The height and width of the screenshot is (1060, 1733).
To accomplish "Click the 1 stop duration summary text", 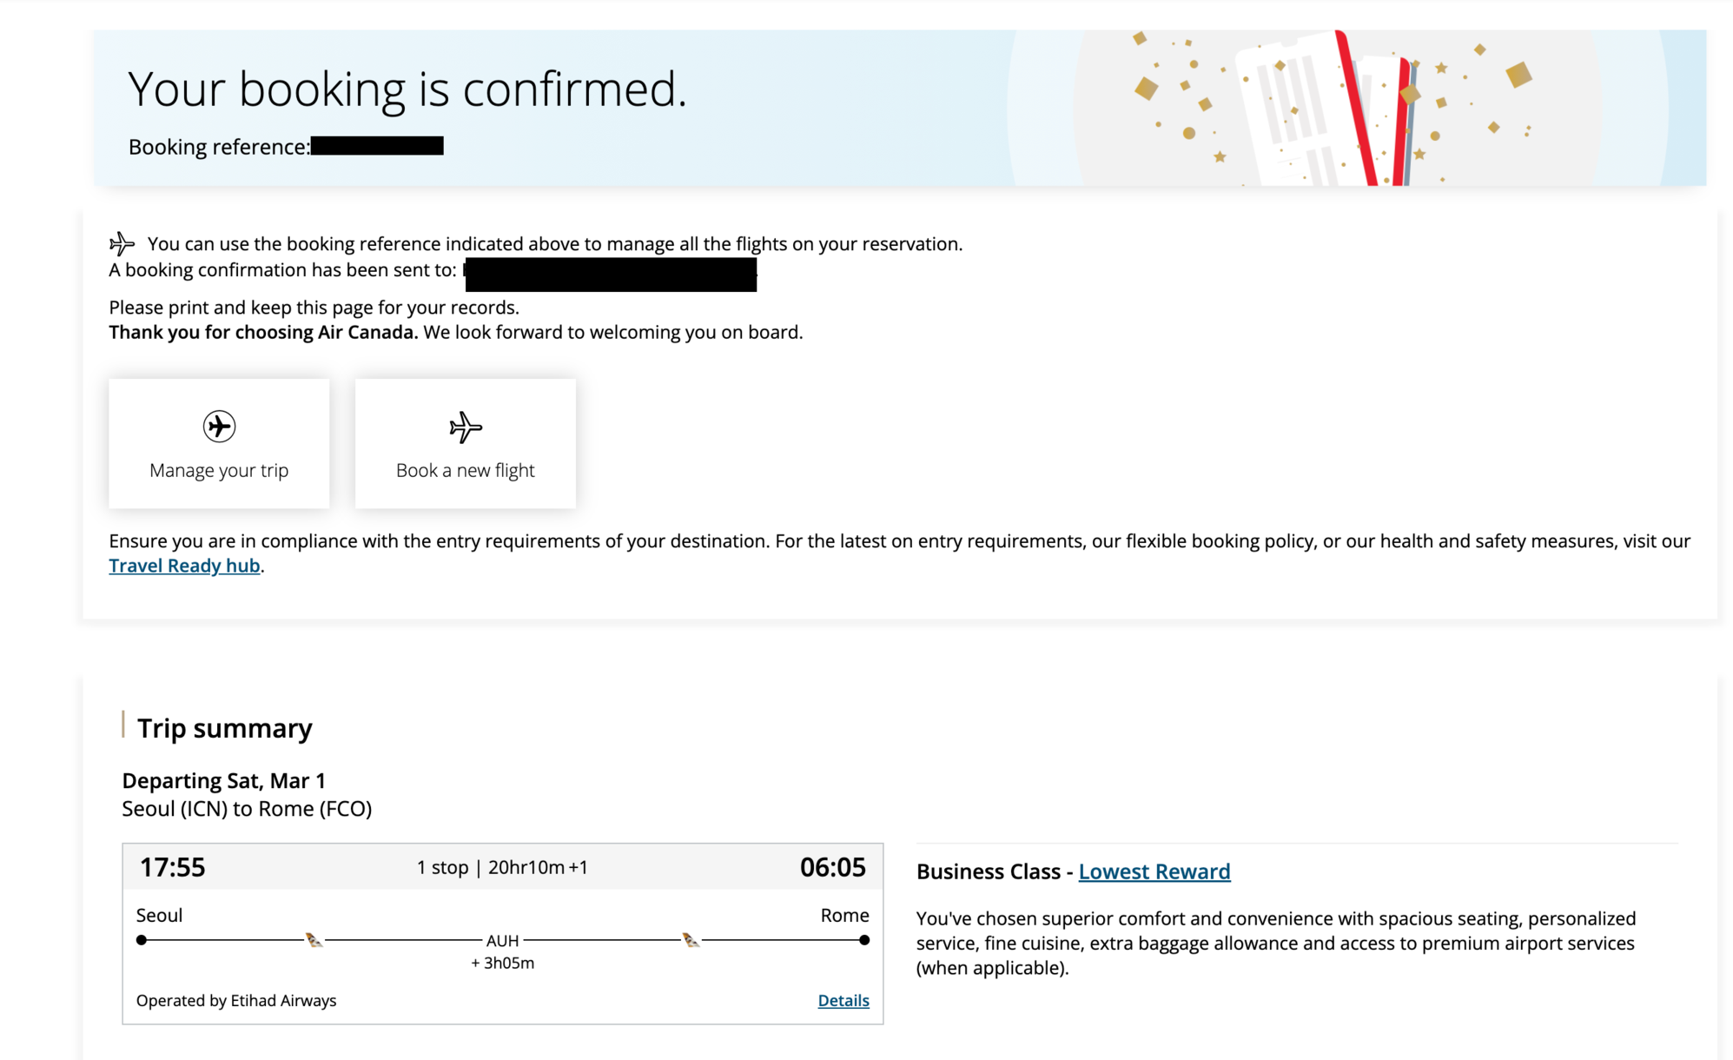I will [502, 867].
